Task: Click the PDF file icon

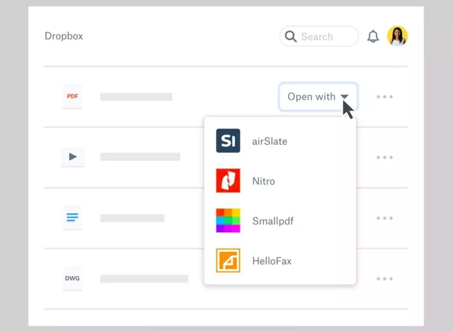Action: pyautogui.click(x=72, y=97)
